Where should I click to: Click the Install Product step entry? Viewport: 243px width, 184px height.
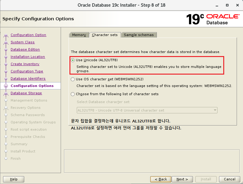click(x=23, y=151)
